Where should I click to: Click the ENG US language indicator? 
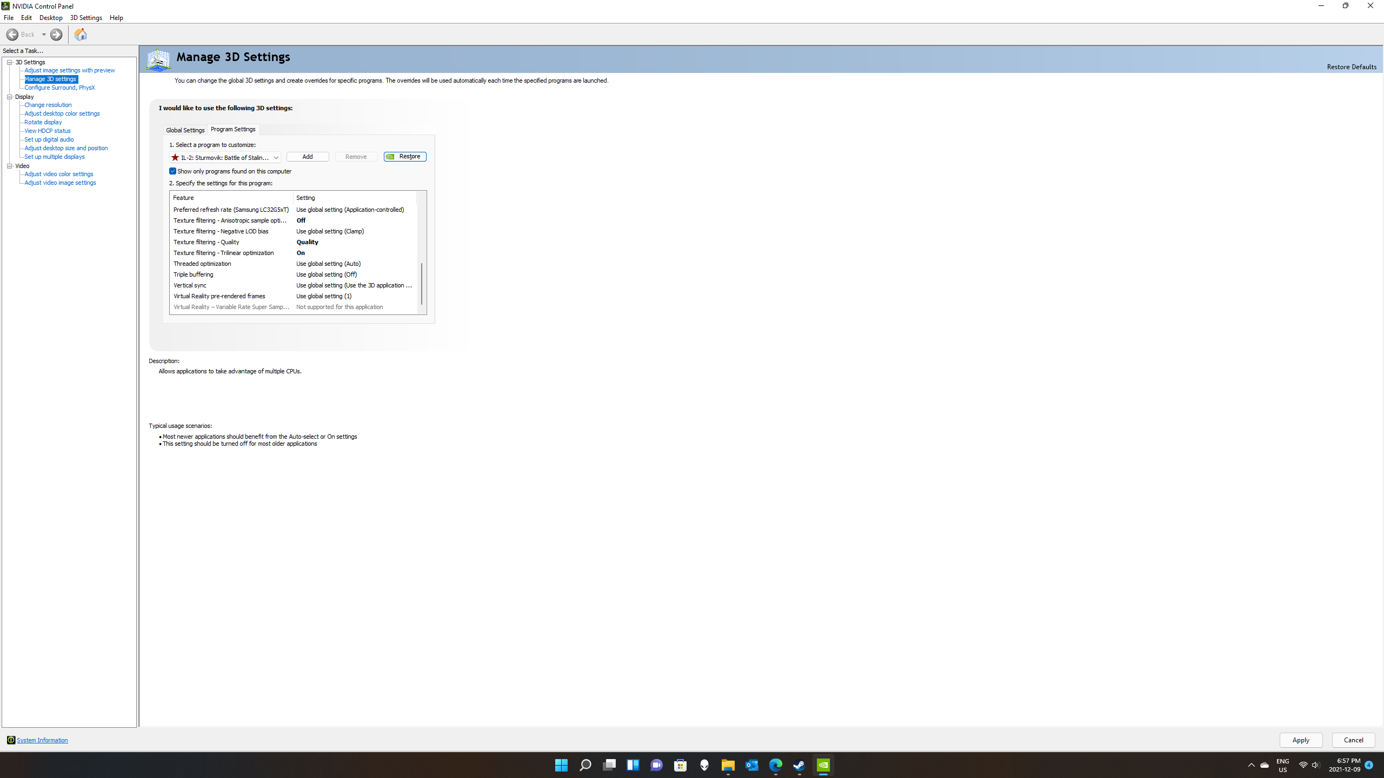coord(1282,765)
